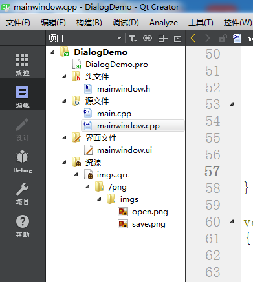
Task: Open the Debug mode
Action: 23,161
